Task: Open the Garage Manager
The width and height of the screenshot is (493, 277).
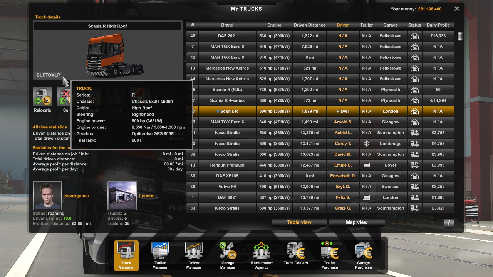Action: pyautogui.click(x=228, y=255)
